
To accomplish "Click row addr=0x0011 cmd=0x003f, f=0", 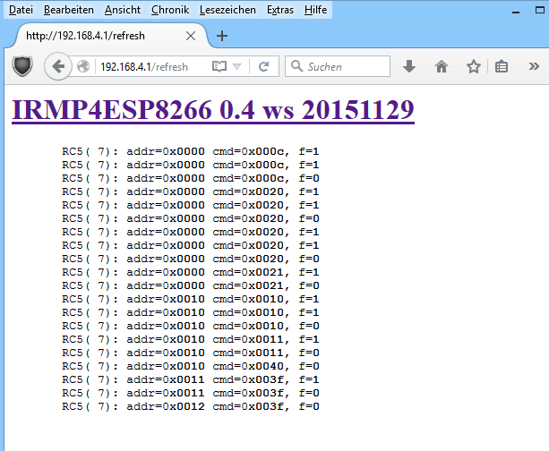I will [x=191, y=393].
